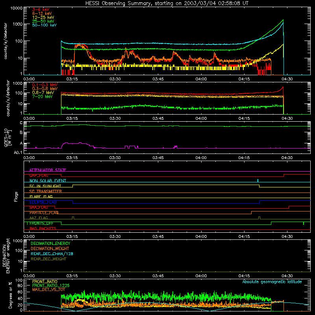315x315 pixels.
Task: Pick the SC_IN_SUNLIGHT flag label
Action: pyautogui.click(x=45, y=186)
